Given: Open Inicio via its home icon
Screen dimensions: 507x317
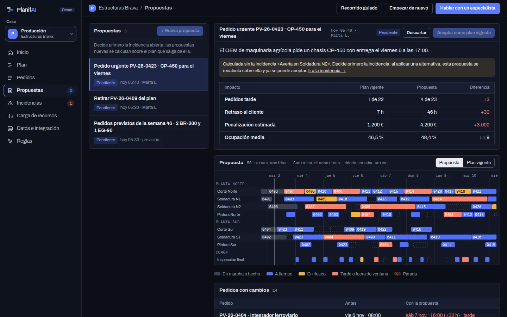Looking at the screenshot, I should click(x=10, y=52).
